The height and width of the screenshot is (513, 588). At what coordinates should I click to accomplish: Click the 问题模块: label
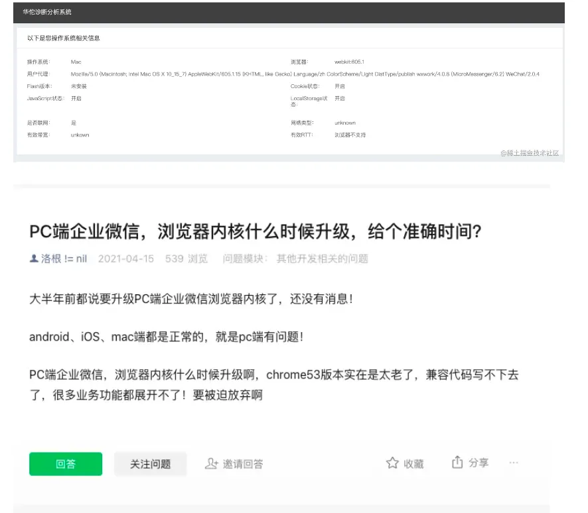[x=245, y=258]
